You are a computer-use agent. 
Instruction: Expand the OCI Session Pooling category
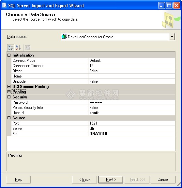(x=9, y=86)
